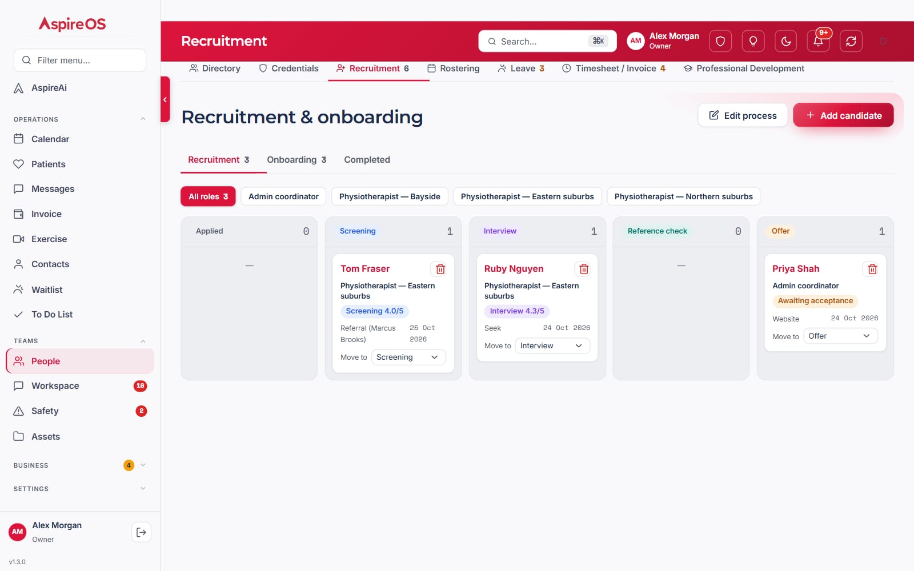Click the refresh sync icon
This screenshot has width=914, height=571.
coord(851,41)
